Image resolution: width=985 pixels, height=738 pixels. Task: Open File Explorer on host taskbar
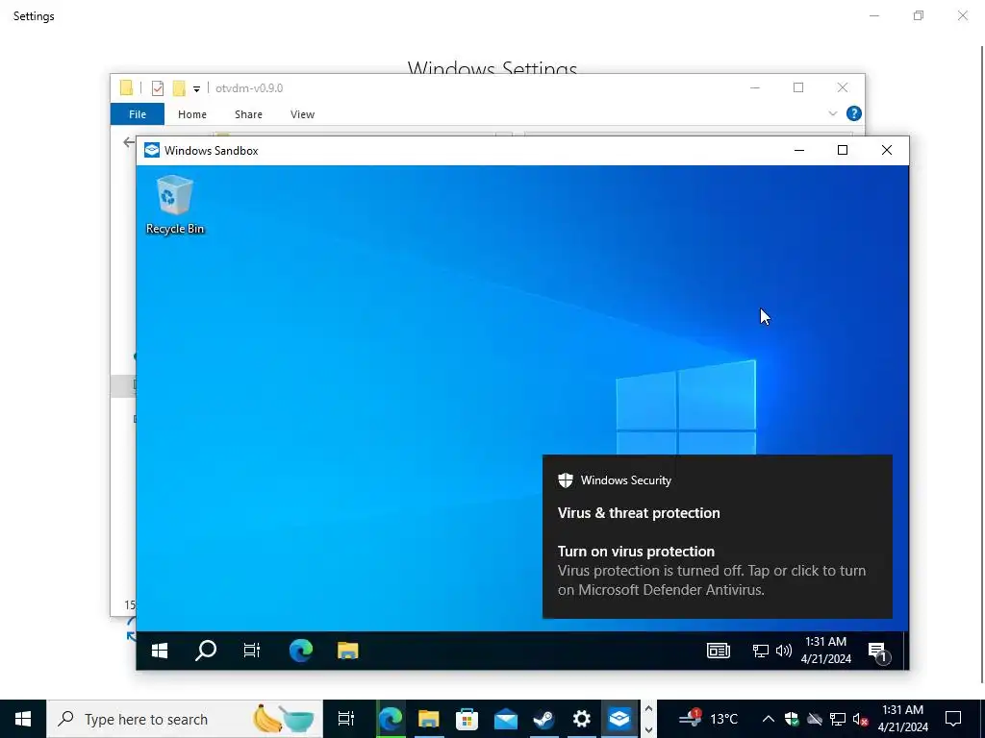[429, 719]
